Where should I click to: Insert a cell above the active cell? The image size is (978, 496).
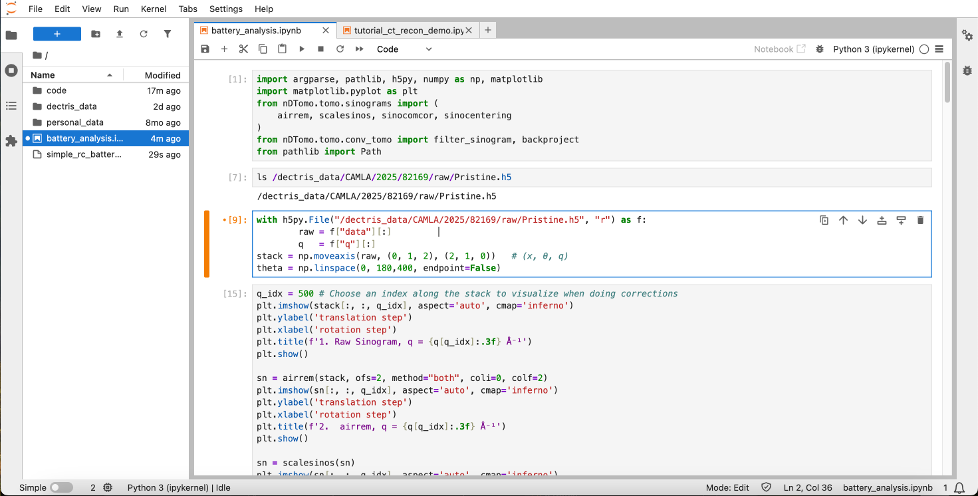pyautogui.click(x=882, y=220)
